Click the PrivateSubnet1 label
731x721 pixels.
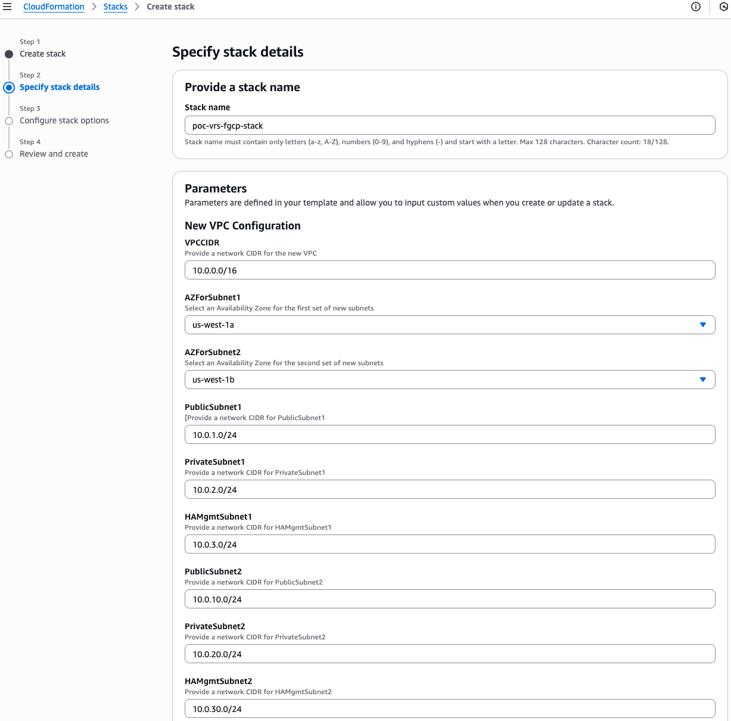tap(214, 462)
